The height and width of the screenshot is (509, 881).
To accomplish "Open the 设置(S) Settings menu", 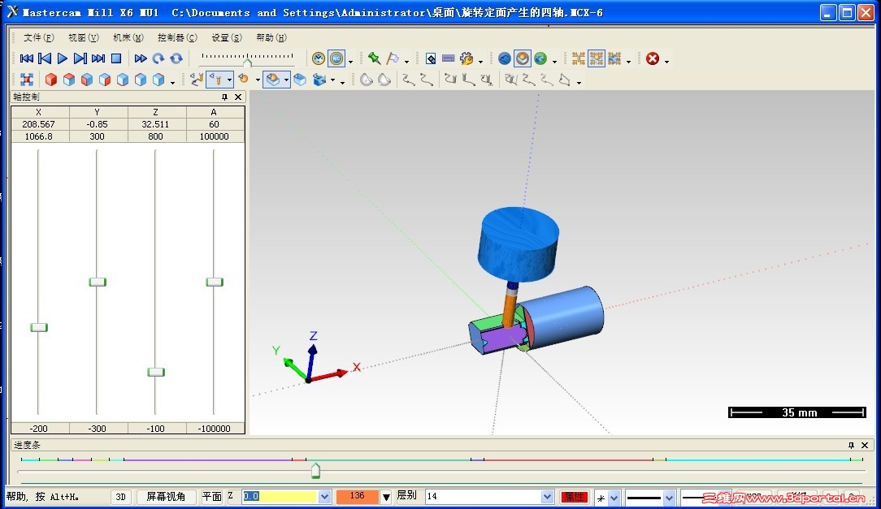I will click(x=227, y=37).
